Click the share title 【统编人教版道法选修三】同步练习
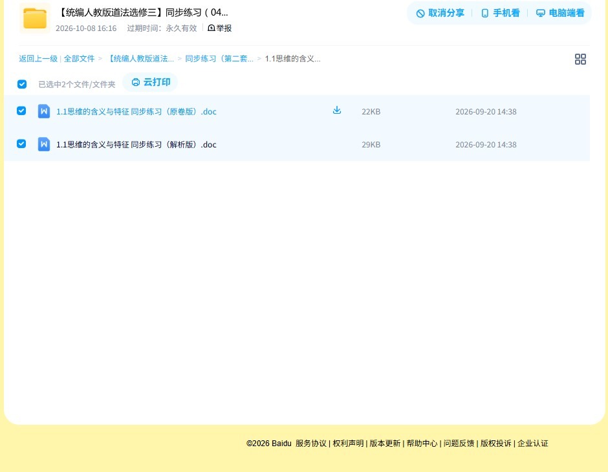Viewport: 608px width, 472px height. (x=142, y=12)
